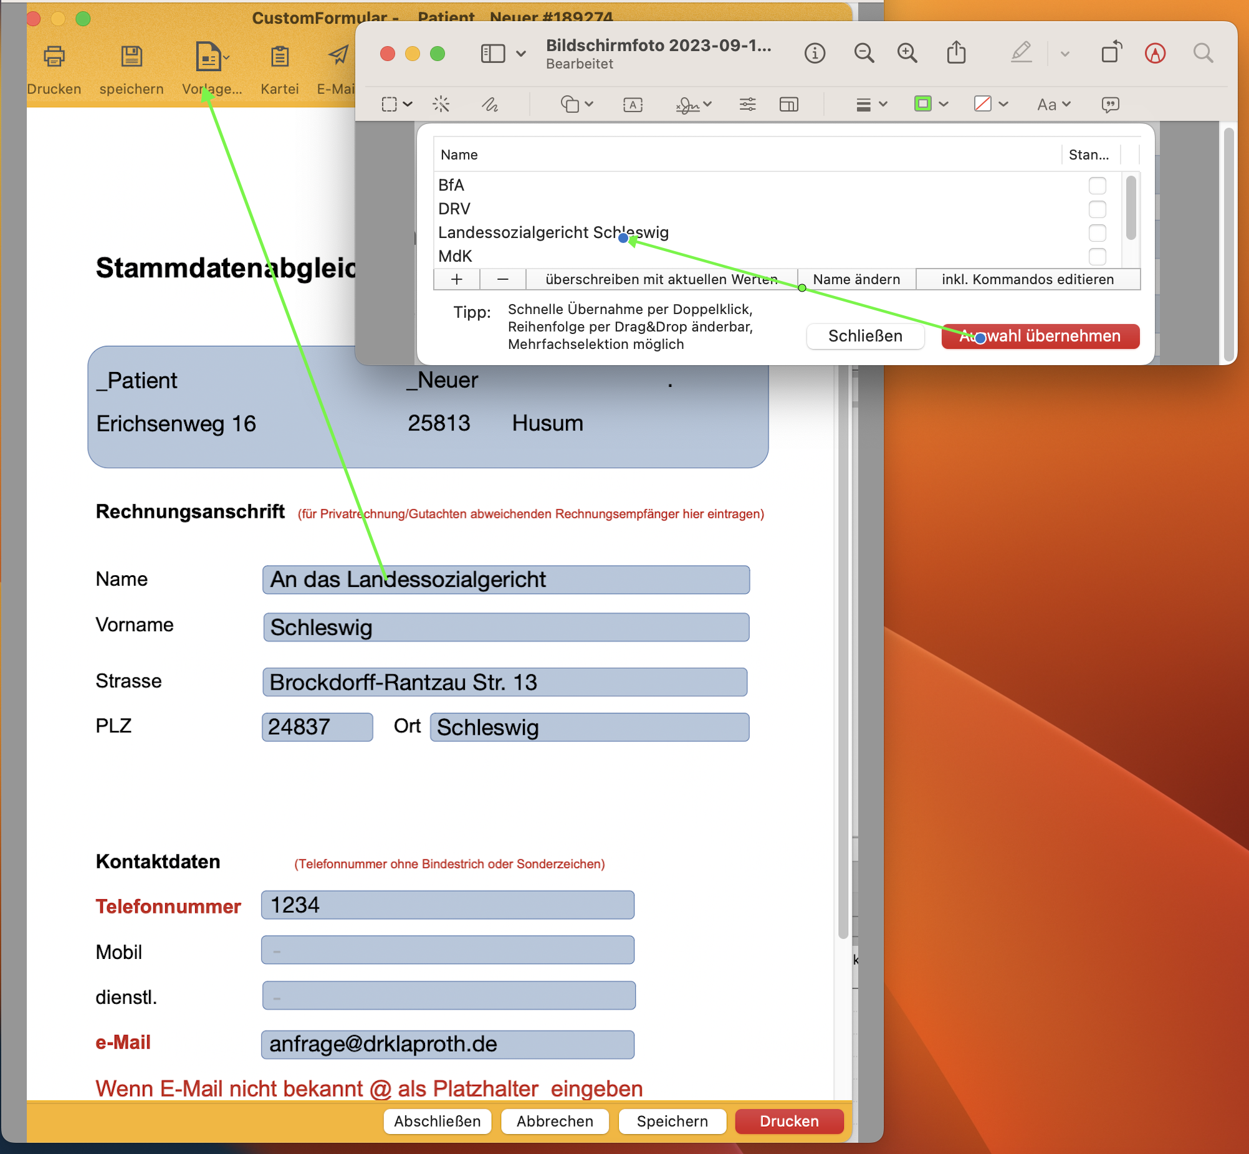This screenshot has height=1154, width=1249.
Task: Click the red Drucken button at bottom
Action: click(790, 1121)
